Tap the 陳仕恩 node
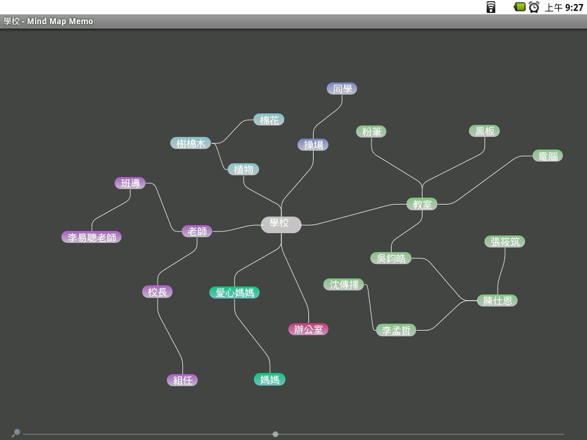 pyautogui.click(x=497, y=301)
